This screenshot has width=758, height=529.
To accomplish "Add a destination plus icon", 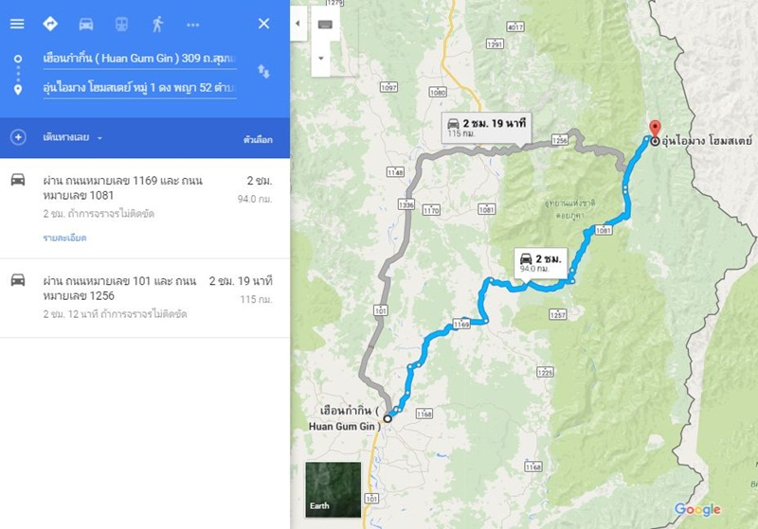I will pyautogui.click(x=18, y=137).
